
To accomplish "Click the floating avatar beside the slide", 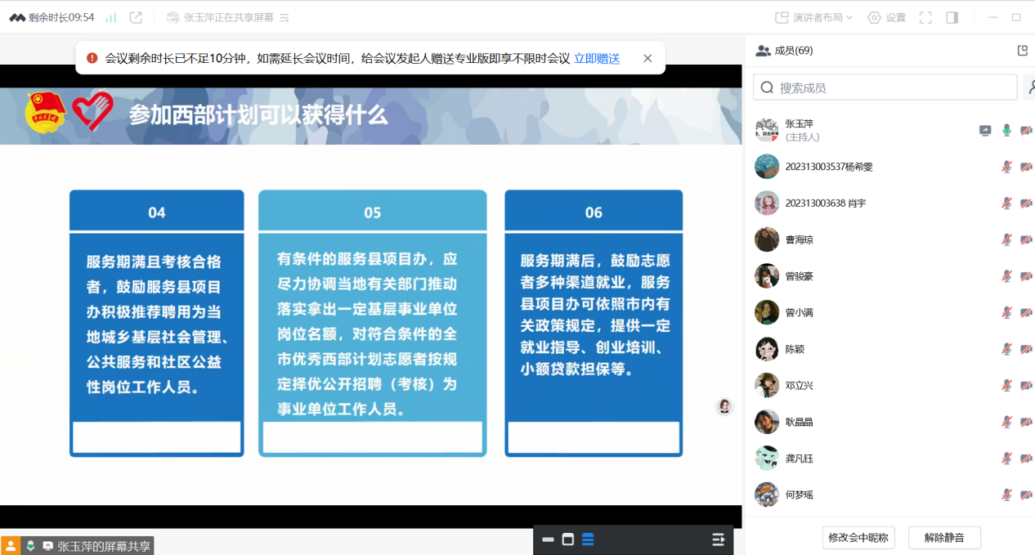I will [724, 406].
